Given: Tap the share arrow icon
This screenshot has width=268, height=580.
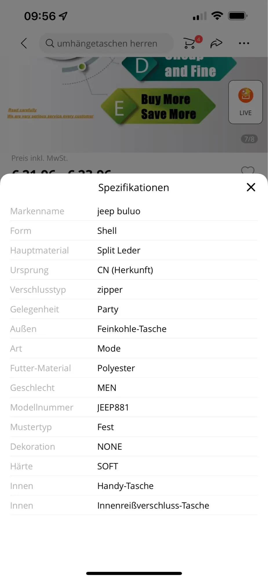Looking at the screenshot, I should 216,43.
